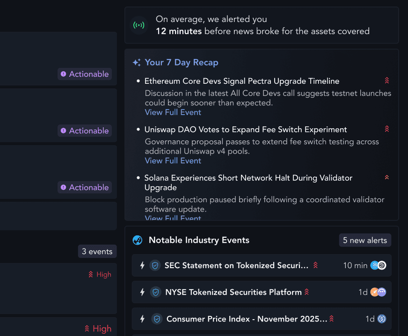Click shield icon on Consumer Price Index row

(157, 319)
